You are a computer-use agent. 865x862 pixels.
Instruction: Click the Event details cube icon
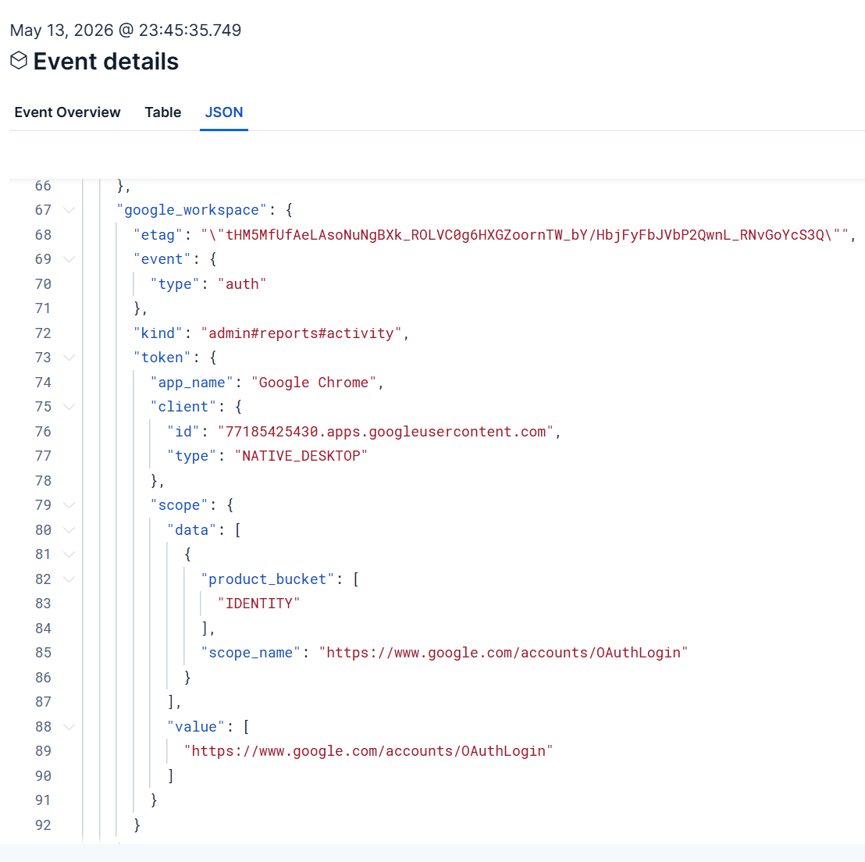19,61
